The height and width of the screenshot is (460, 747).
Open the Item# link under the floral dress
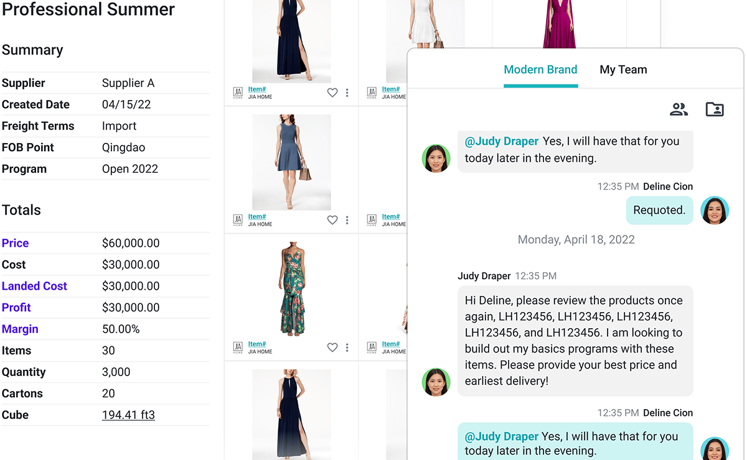coord(257,344)
